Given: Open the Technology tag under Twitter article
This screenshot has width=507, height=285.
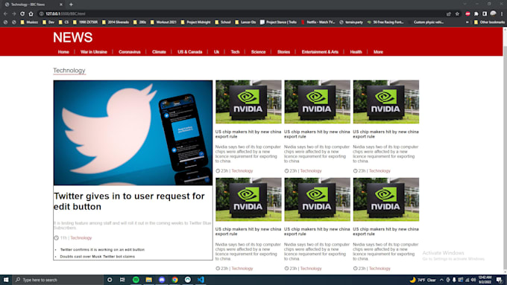Looking at the screenshot, I should (81, 238).
